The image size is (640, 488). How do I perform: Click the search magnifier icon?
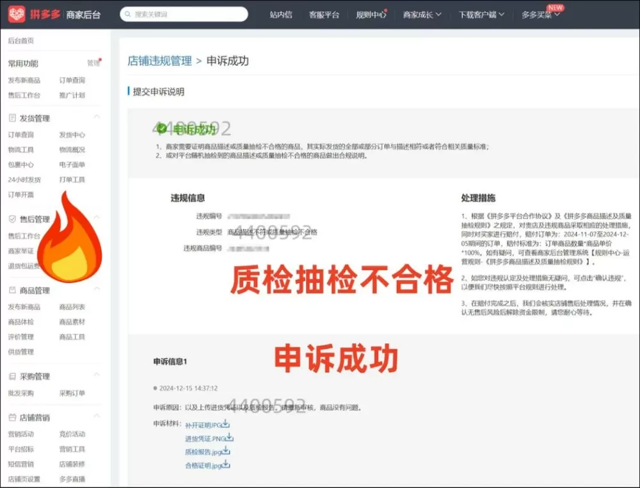coord(128,14)
